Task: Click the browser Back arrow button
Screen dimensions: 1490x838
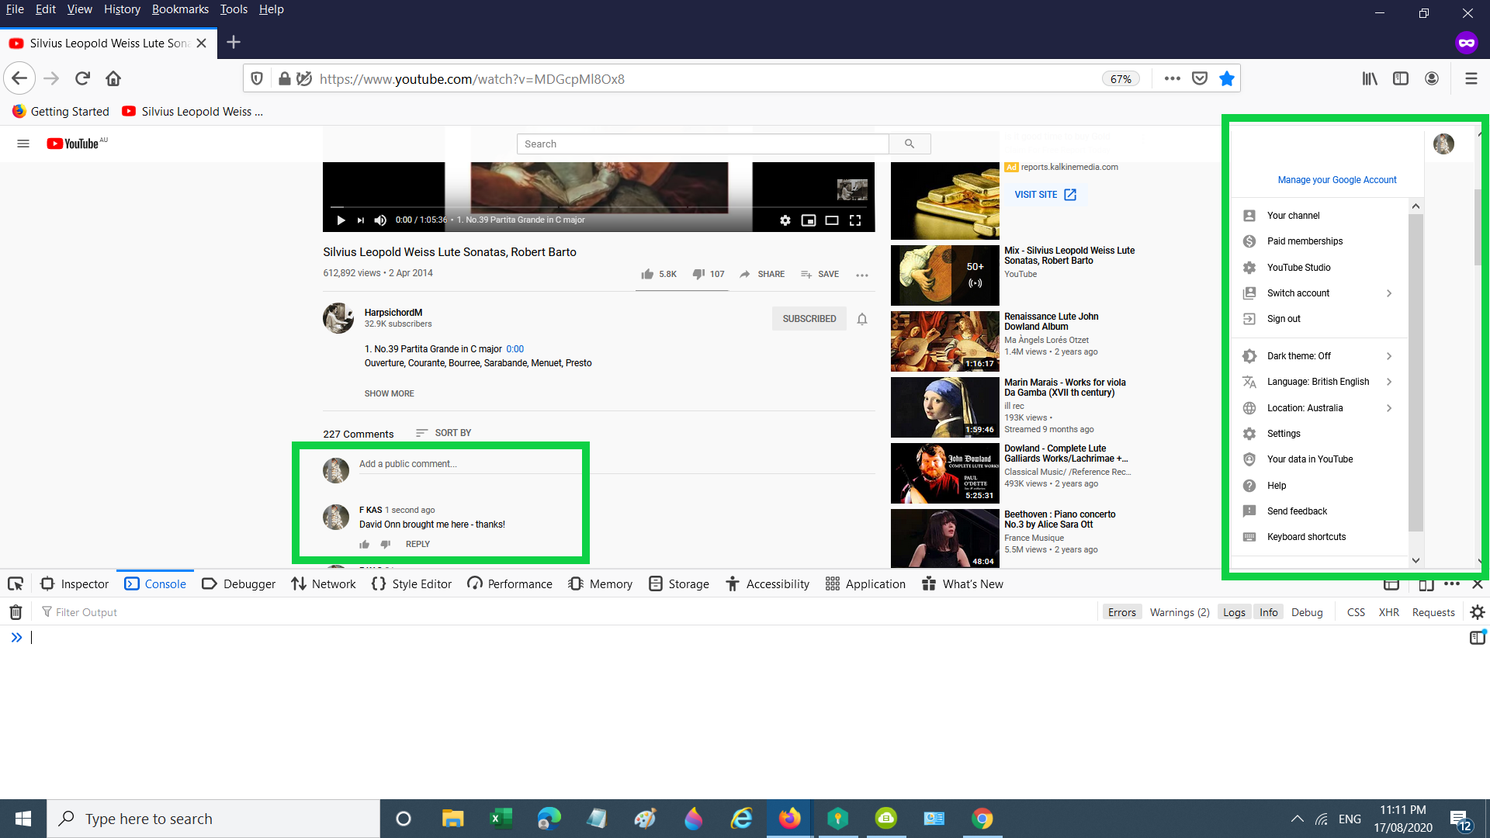Action: tap(19, 78)
